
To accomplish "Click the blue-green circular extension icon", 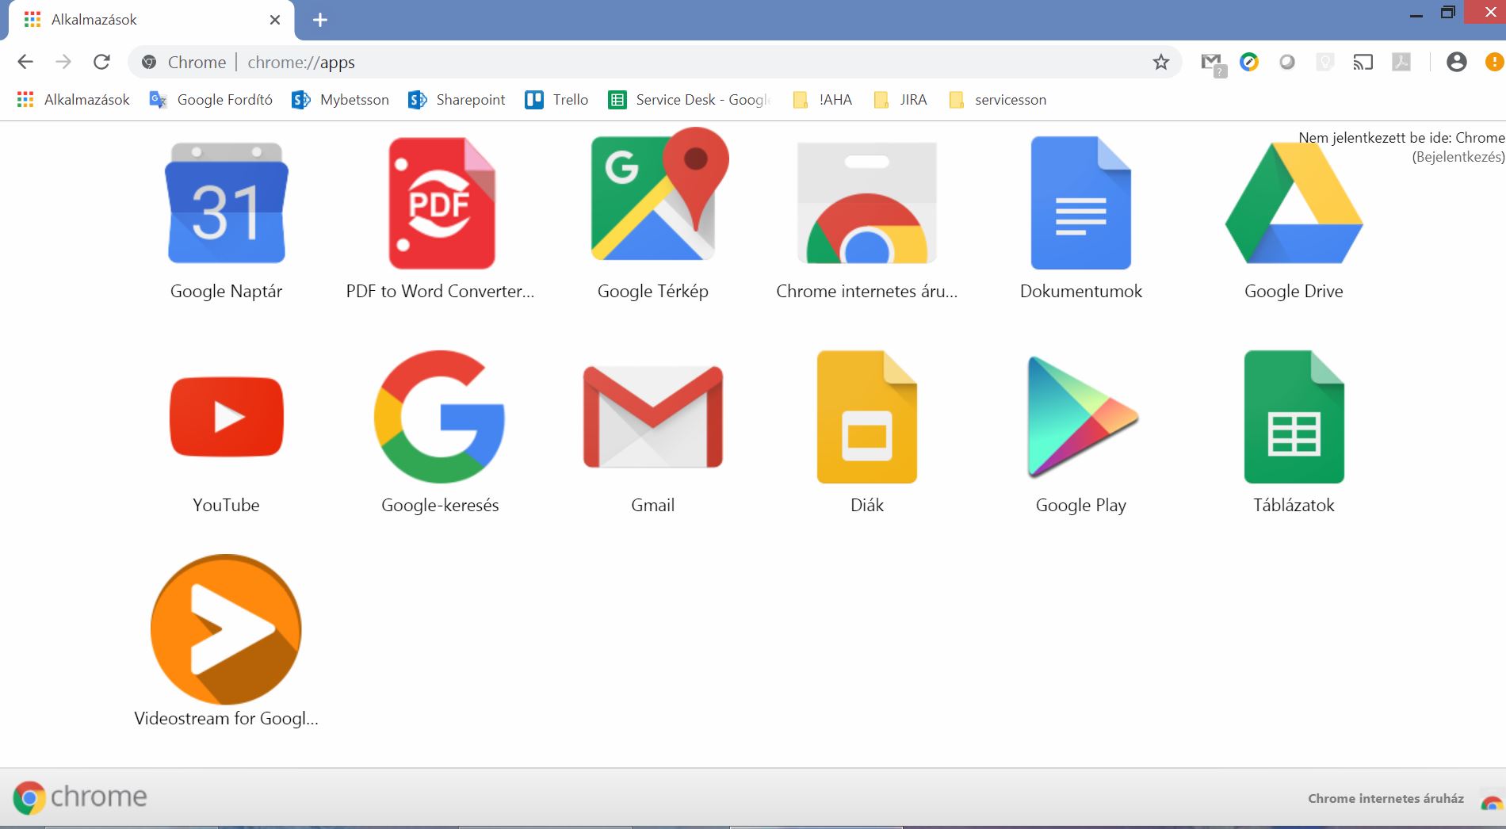I will (1249, 62).
